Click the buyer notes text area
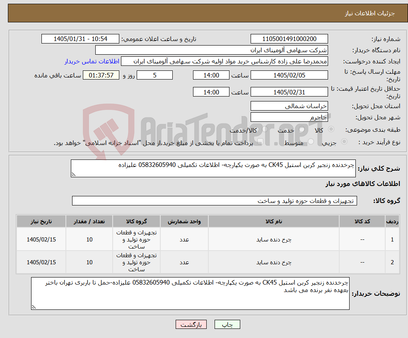 (190, 293)
